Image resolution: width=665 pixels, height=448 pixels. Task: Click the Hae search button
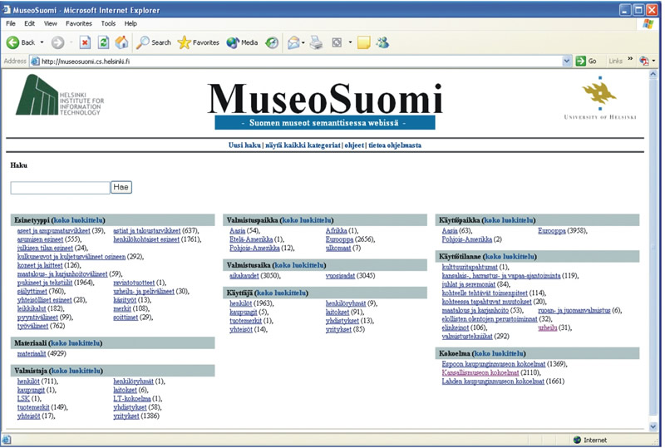tap(121, 187)
